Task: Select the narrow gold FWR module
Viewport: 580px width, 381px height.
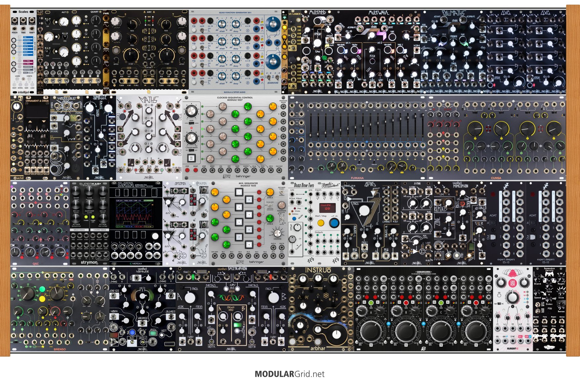Action: (106, 52)
